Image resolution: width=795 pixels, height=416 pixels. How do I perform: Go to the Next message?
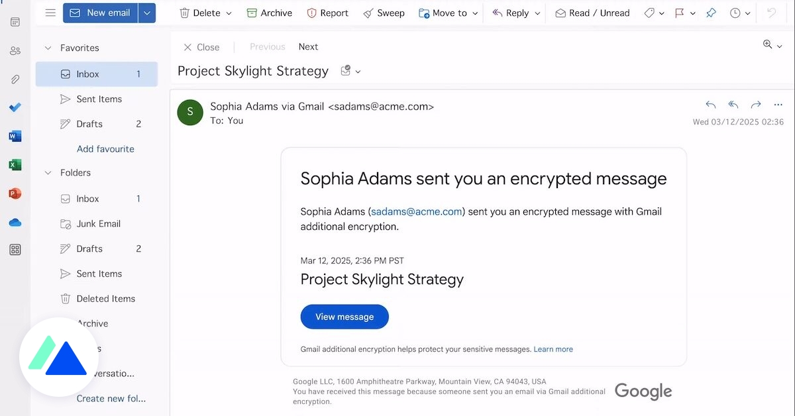308,47
